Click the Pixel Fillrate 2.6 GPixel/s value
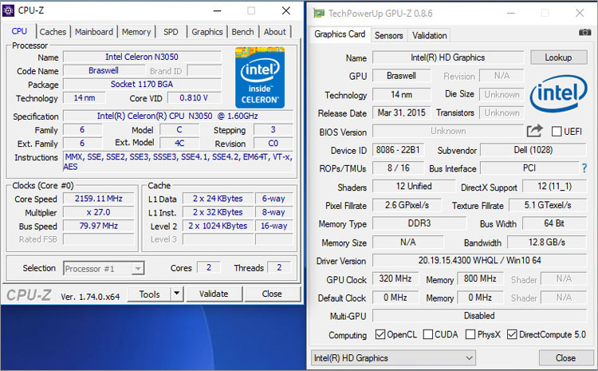 tap(407, 205)
